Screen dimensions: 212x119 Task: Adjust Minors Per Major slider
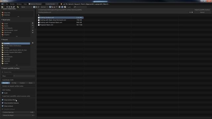(x=18, y=115)
